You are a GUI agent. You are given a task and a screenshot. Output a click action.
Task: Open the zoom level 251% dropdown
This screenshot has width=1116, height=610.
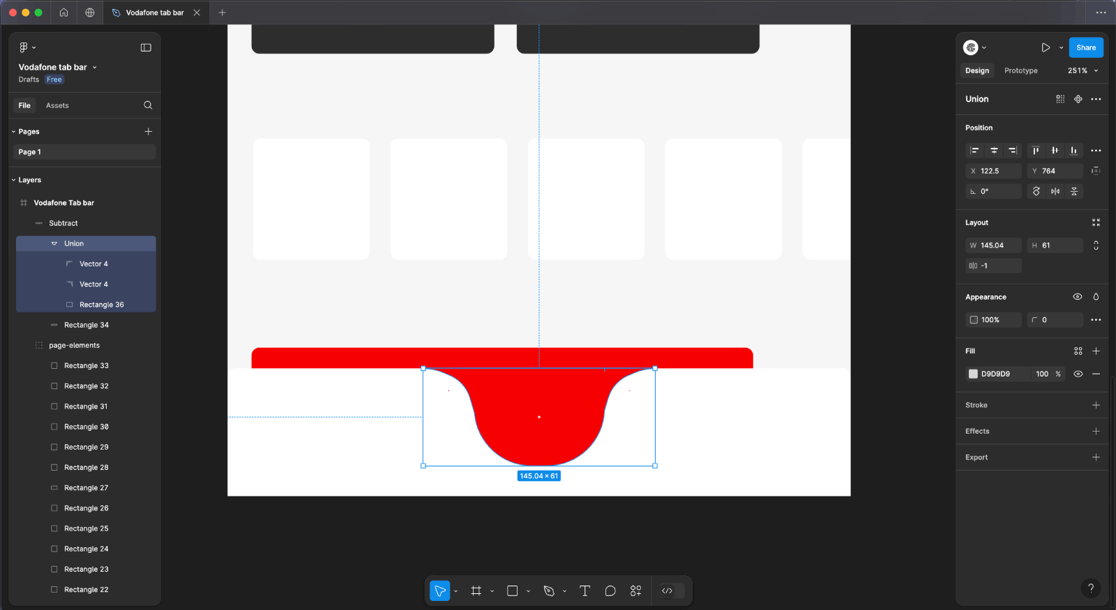(x=1083, y=70)
